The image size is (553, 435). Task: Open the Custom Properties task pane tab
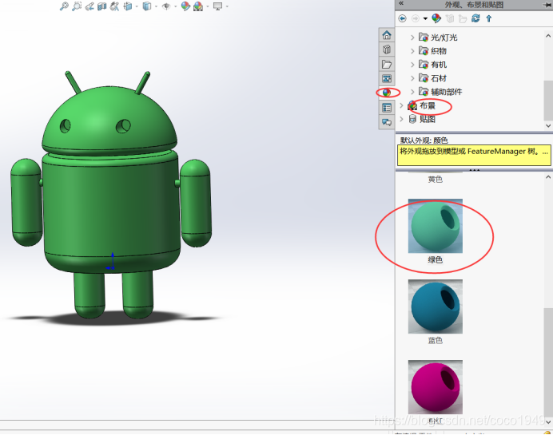[x=387, y=108]
